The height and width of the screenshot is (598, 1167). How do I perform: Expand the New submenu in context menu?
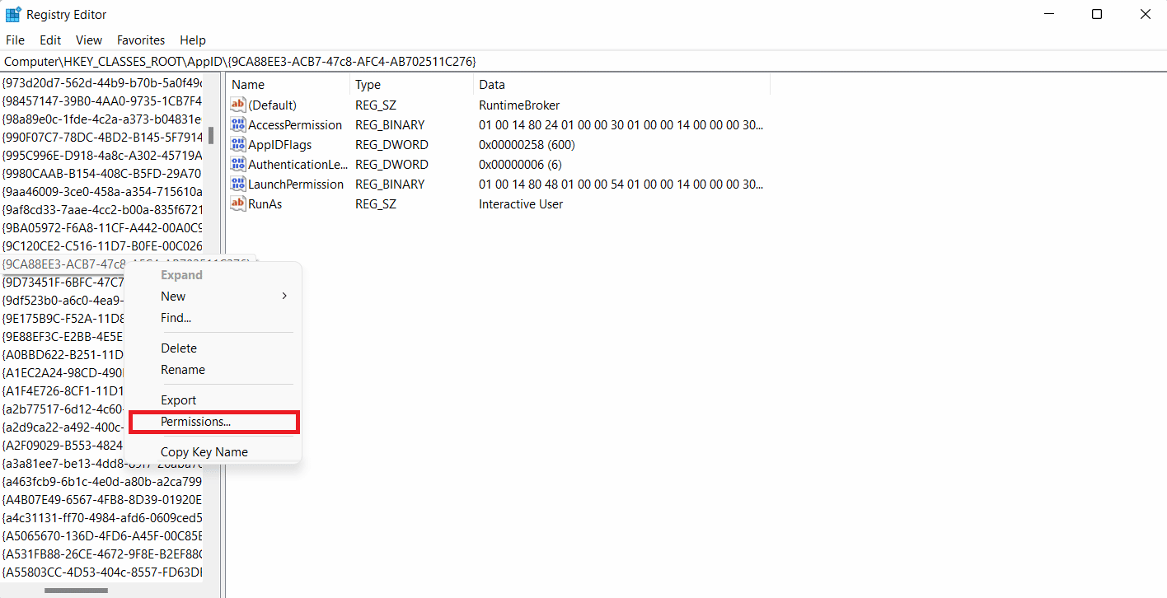214,297
